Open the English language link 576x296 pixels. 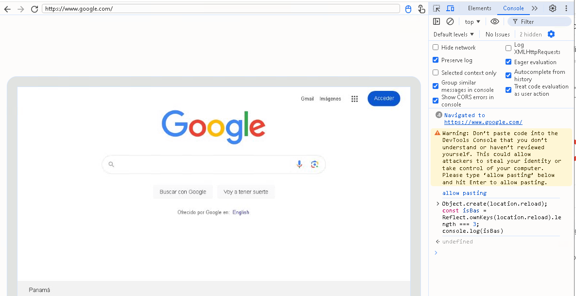pyautogui.click(x=241, y=212)
